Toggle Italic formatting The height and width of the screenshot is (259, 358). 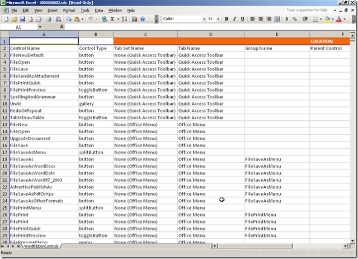234,19
